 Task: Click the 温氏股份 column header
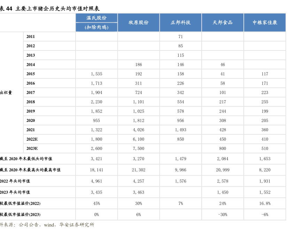tap(96, 18)
